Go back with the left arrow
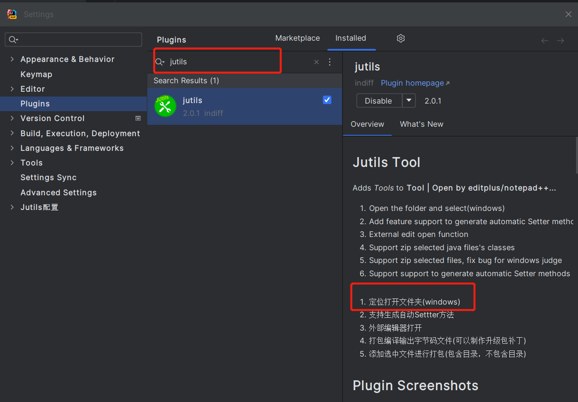The height and width of the screenshot is (402, 578). pos(545,41)
